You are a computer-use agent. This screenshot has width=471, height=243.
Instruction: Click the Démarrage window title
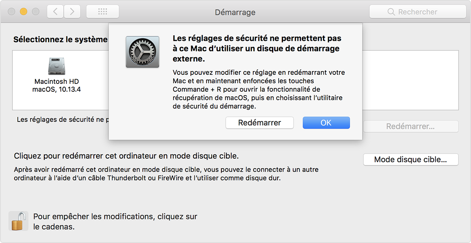pyautogui.click(x=235, y=12)
